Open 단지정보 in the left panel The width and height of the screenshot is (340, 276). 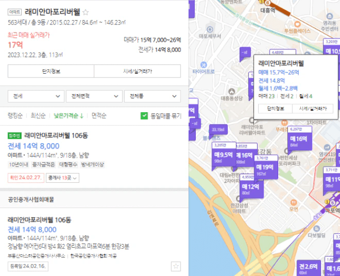(51, 71)
